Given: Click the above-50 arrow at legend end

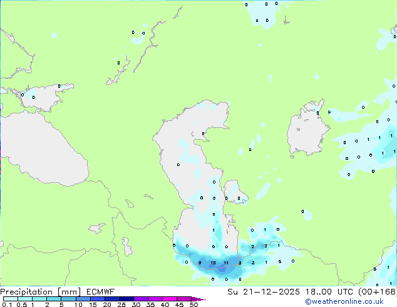Looking at the screenshot, I should click(198, 299).
